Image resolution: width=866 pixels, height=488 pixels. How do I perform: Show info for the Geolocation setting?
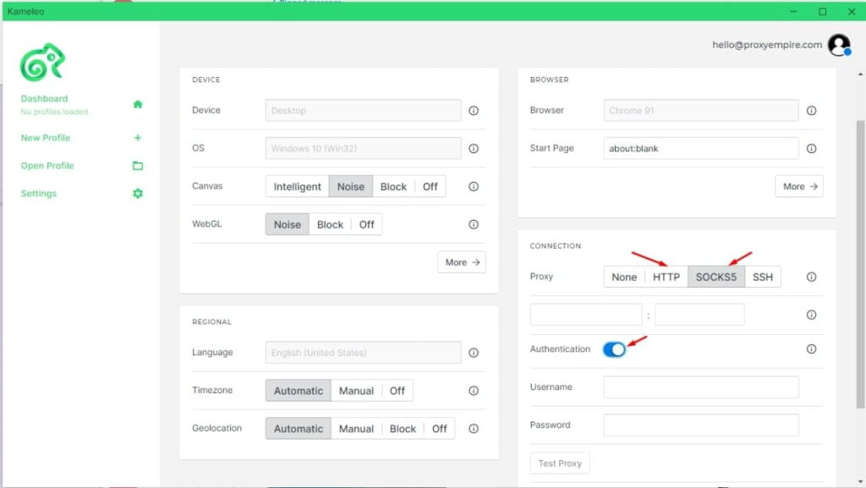474,429
